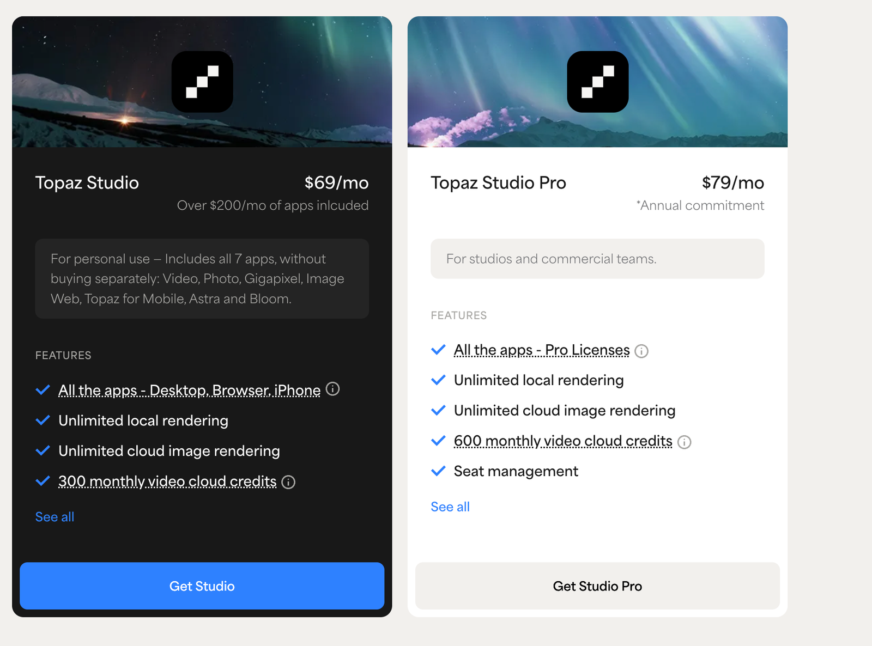872x646 pixels.
Task: Open info icon beside 600 monthly video credits
Action: click(684, 442)
